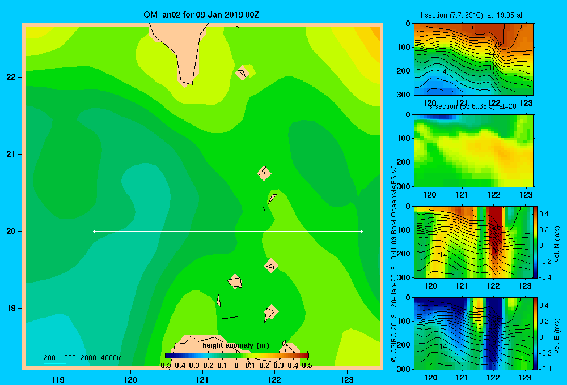This screenshot has height=385, width=567.
Task: Open the vel. E eastward velocity section panel
Action: coord(473,333)
